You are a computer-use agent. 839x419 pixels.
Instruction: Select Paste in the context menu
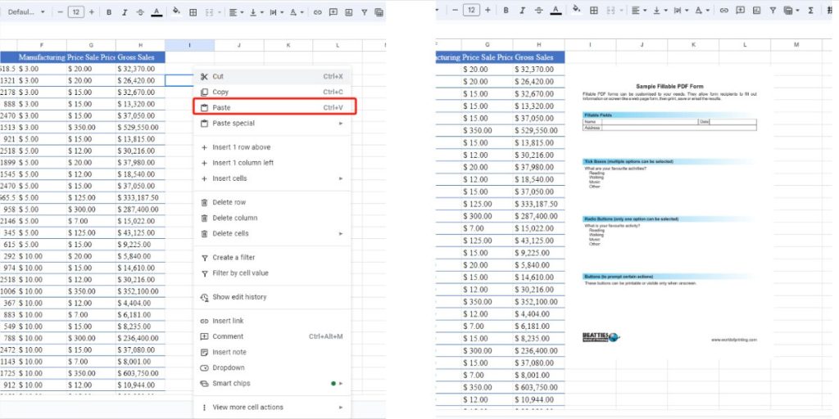[x=274, y=107]
